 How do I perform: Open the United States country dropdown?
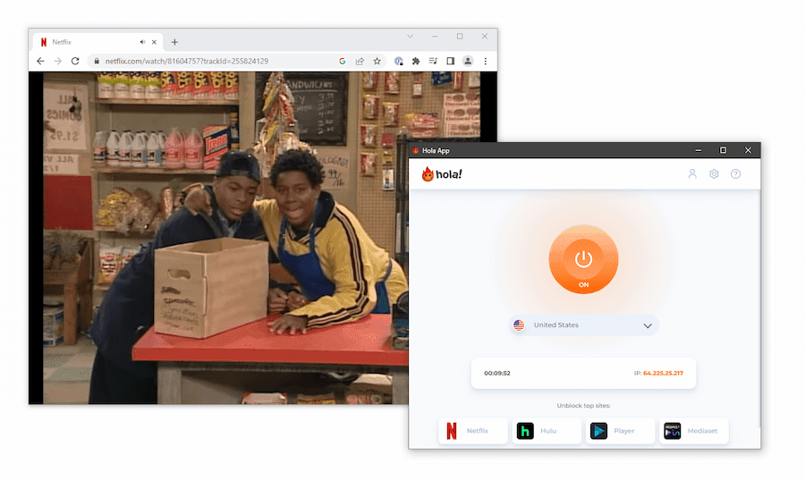(x=583, y=325)
